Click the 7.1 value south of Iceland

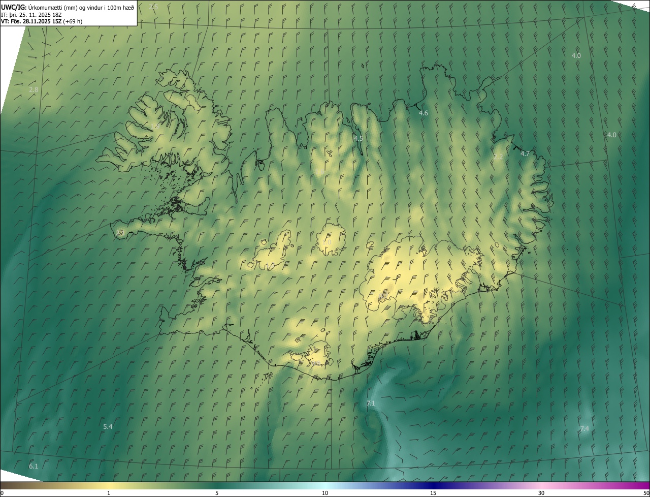pyautogui.click(x=370, y=403)
